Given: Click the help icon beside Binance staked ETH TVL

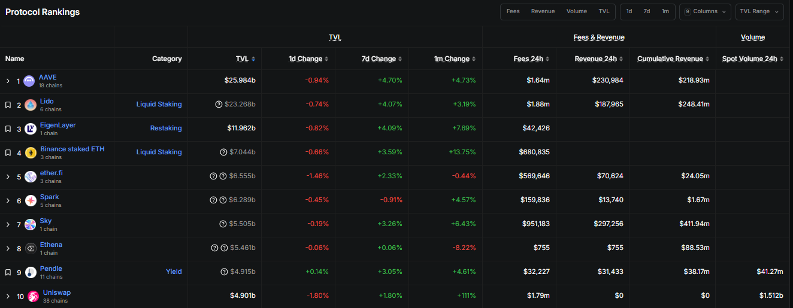Looking at the screenshot, I should point(223,152).
